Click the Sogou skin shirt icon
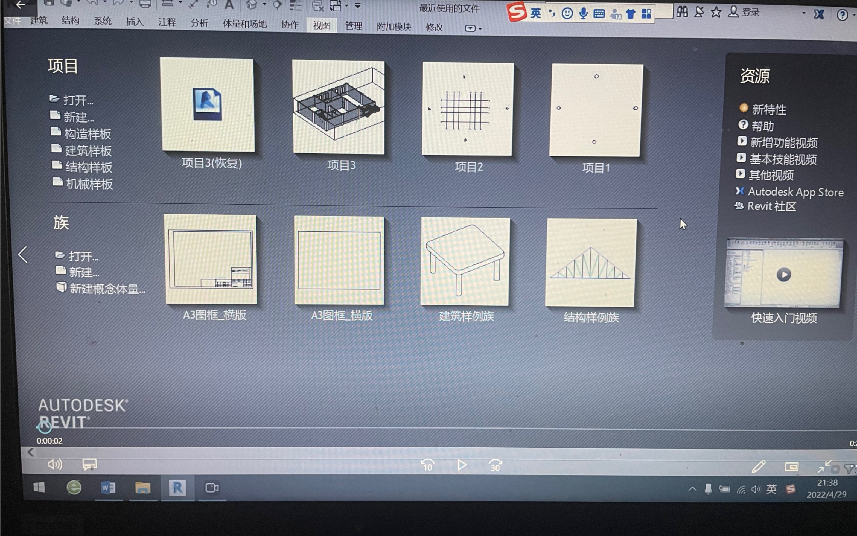857x536 pixels. (x=631, y=14)
